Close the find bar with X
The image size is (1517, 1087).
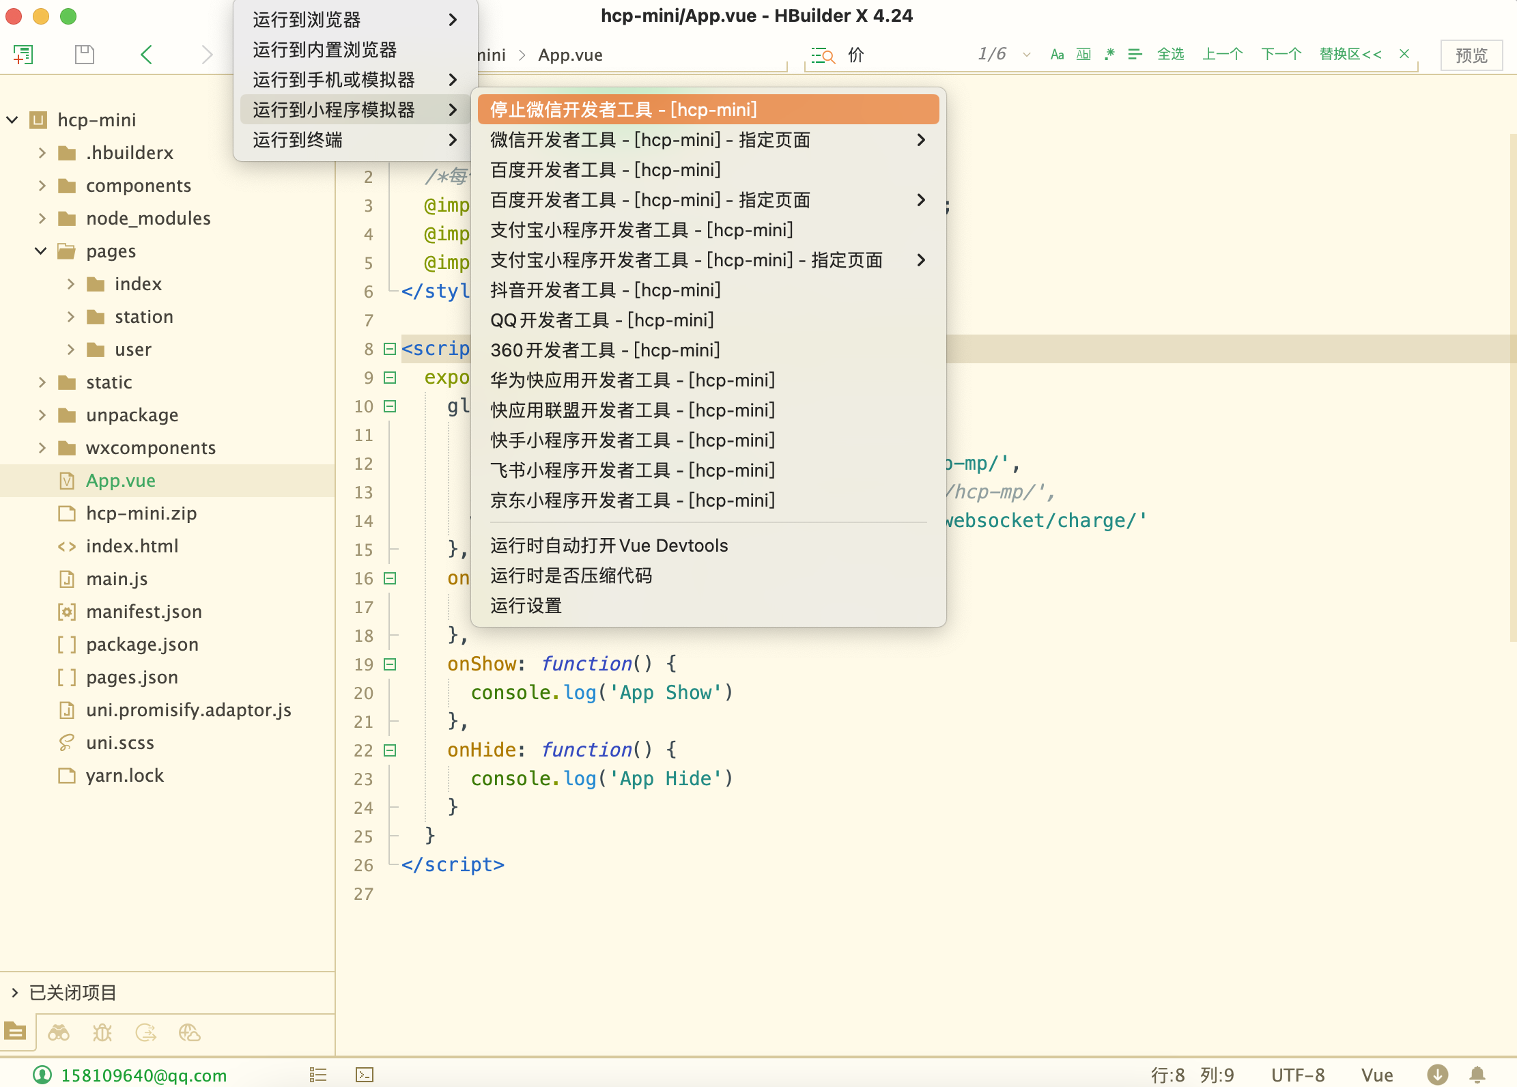pyautogui.click(x=1404, y=54)
